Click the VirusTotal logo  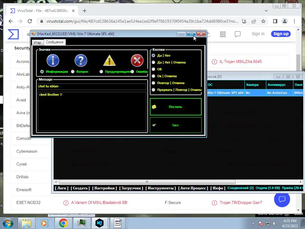(13, 34)
